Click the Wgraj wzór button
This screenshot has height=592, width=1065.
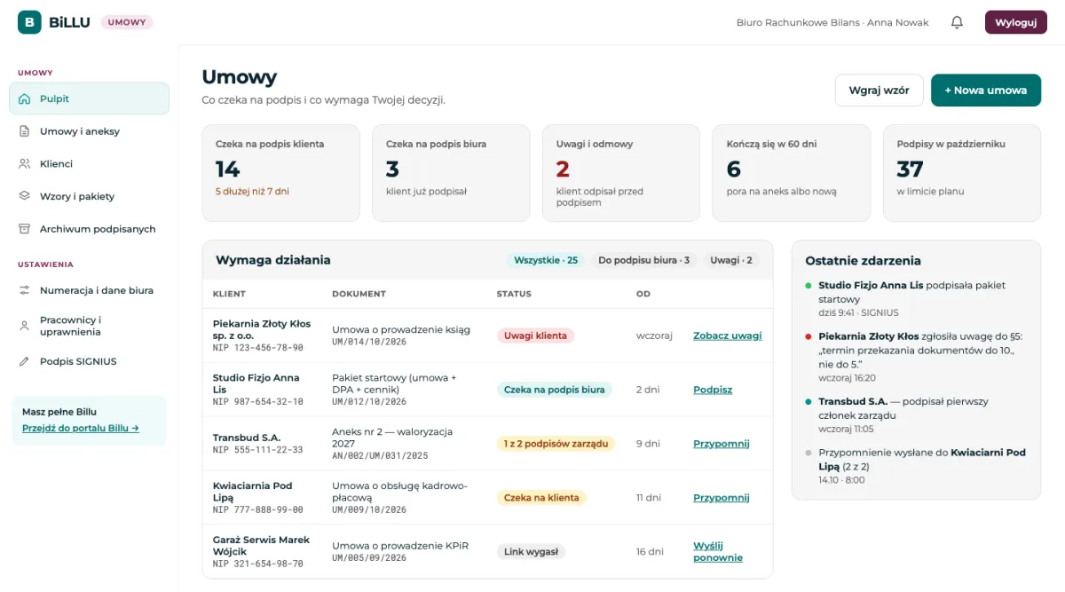880,91
